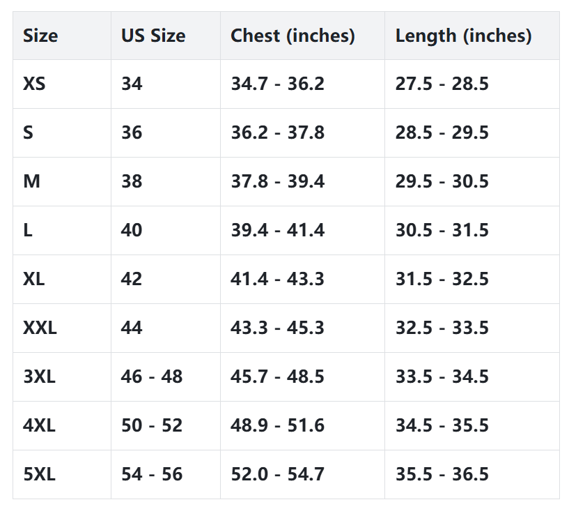Select US size 46 - 48 cell

(151, 377)
